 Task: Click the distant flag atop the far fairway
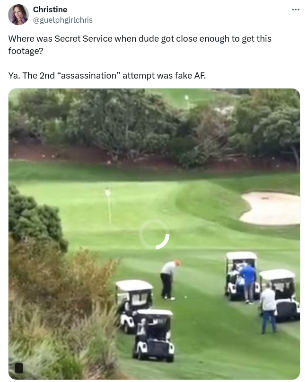point(187,100)
